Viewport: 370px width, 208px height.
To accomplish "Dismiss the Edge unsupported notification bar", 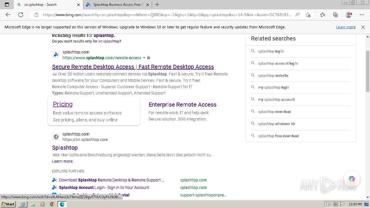I will [363, 27].
